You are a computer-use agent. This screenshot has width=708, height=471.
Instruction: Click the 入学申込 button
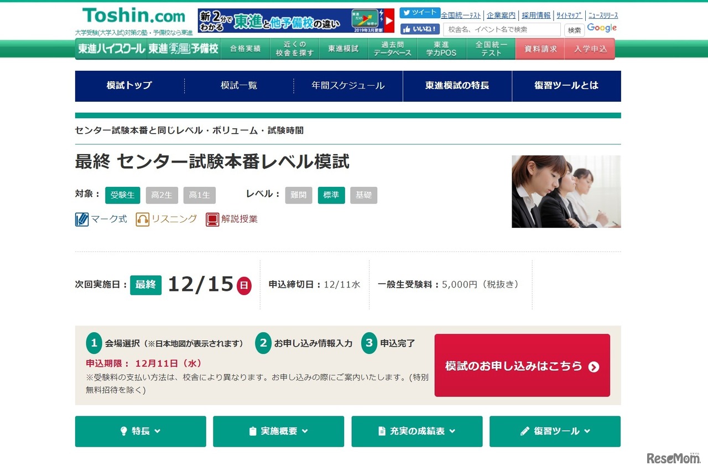click(590, 49)
